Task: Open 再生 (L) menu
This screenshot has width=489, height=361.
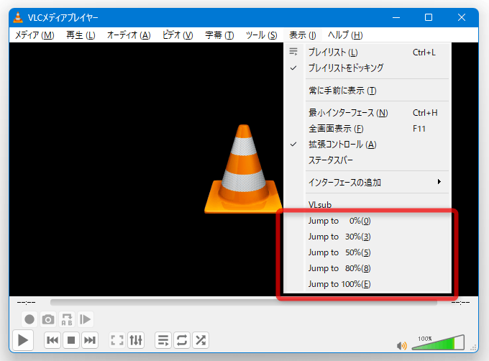Action: coord(81,35)
